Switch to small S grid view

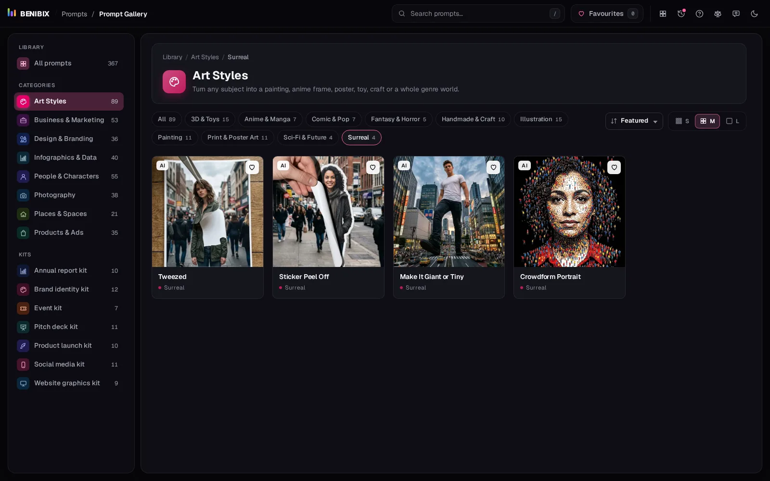[682, 121]
